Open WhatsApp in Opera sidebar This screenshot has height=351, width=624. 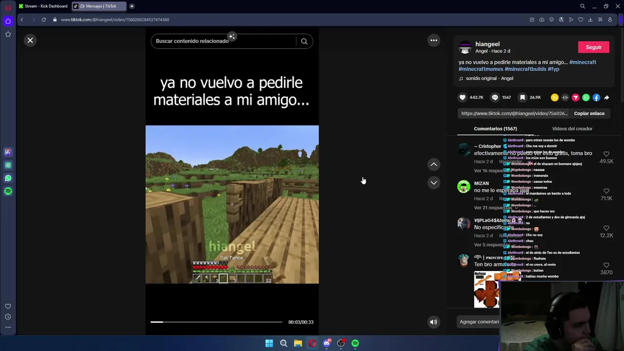pyautogui.click(x=8, y=178)
